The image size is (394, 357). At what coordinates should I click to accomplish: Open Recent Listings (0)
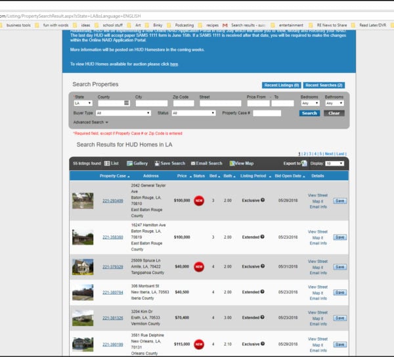tap(282, 85)
